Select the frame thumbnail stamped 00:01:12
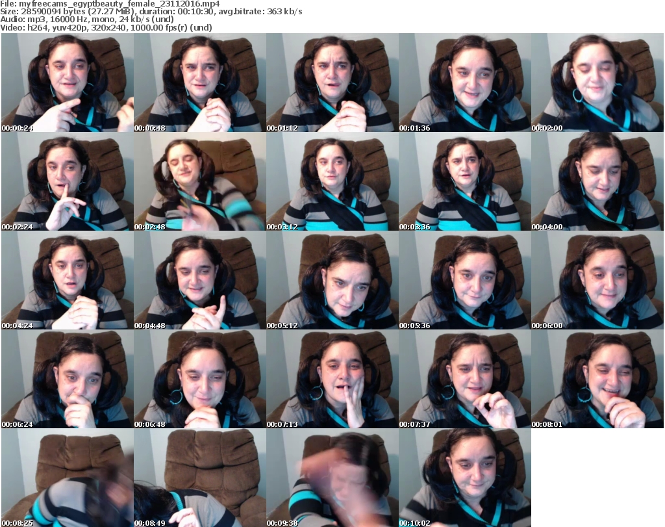The image size is (665, 527). pos(332,83)
